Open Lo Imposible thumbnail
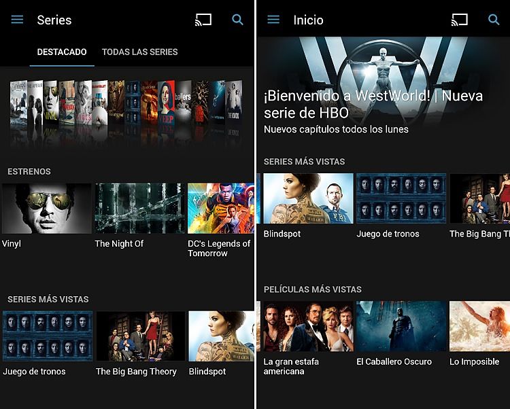Image resolution: width=510 pixels, height=409 pixels. click(x=480, y=326)
